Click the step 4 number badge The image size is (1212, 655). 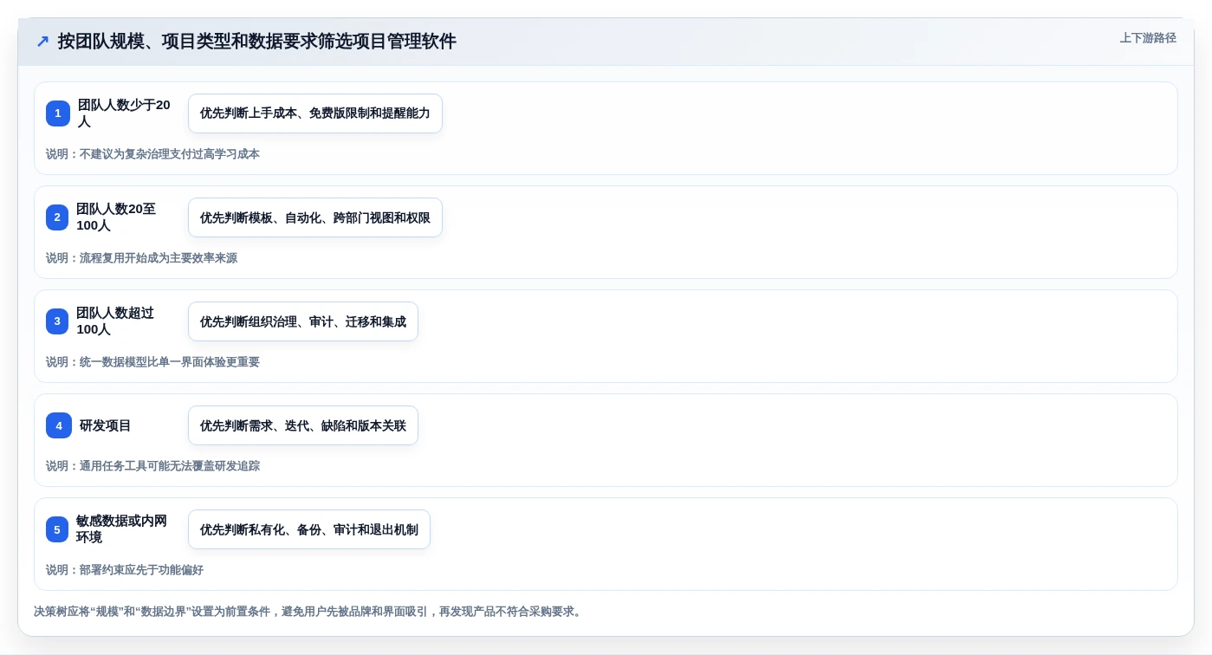click(59, 425)
